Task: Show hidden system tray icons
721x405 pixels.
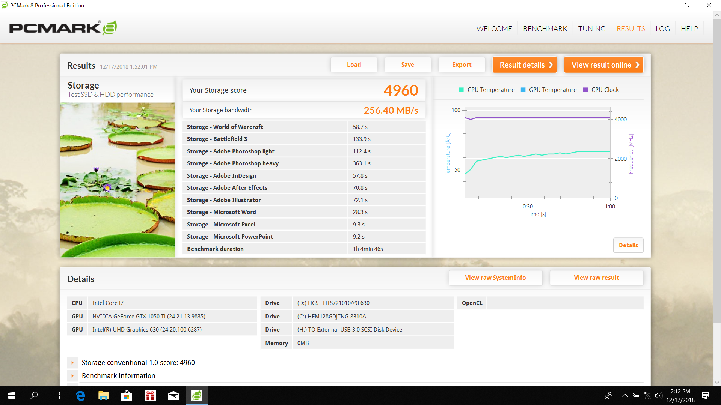Action: coord(625,396)
